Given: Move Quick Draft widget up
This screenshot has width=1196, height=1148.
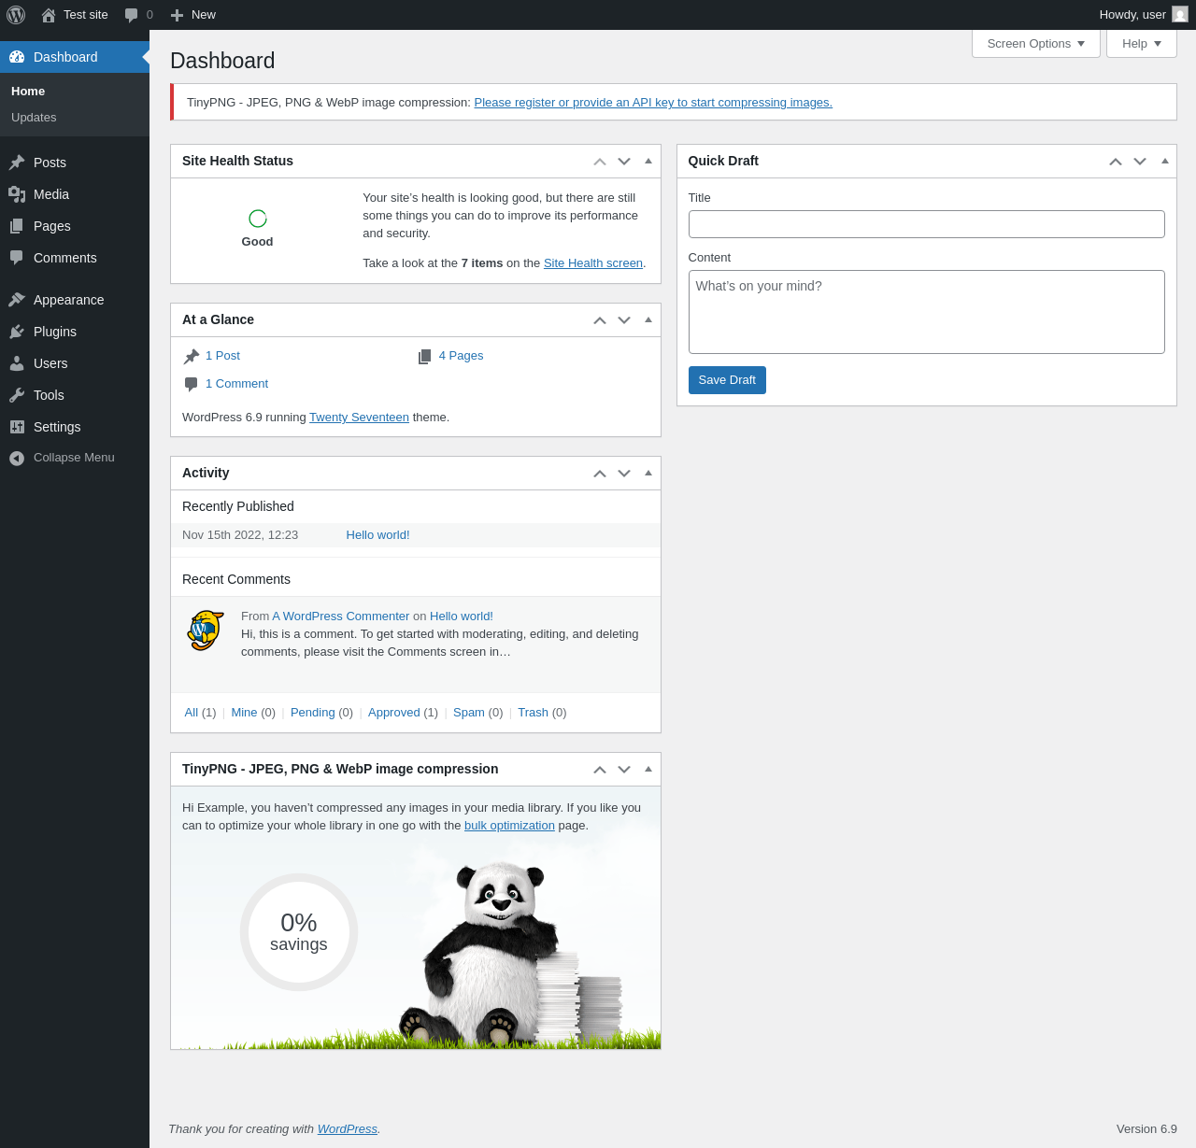Looking at the screenshot, I should coord(1116,162).
